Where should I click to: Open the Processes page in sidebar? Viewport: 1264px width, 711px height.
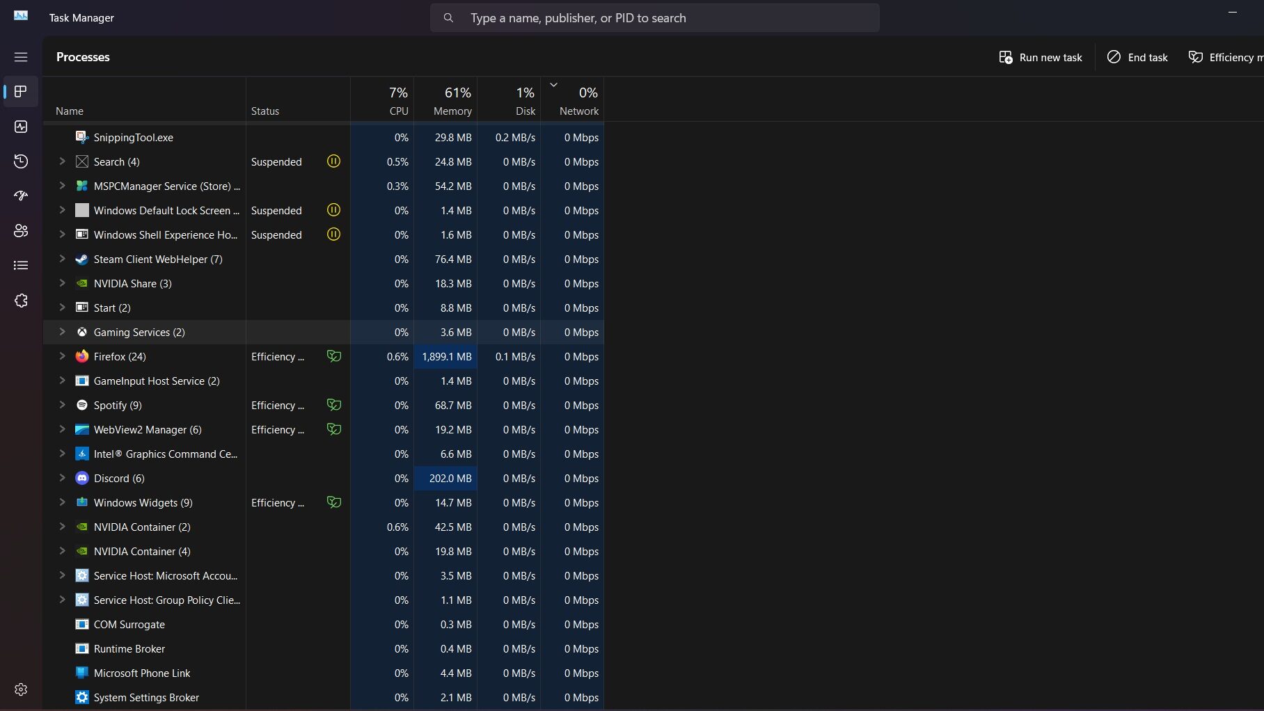[x=21, y=92]
